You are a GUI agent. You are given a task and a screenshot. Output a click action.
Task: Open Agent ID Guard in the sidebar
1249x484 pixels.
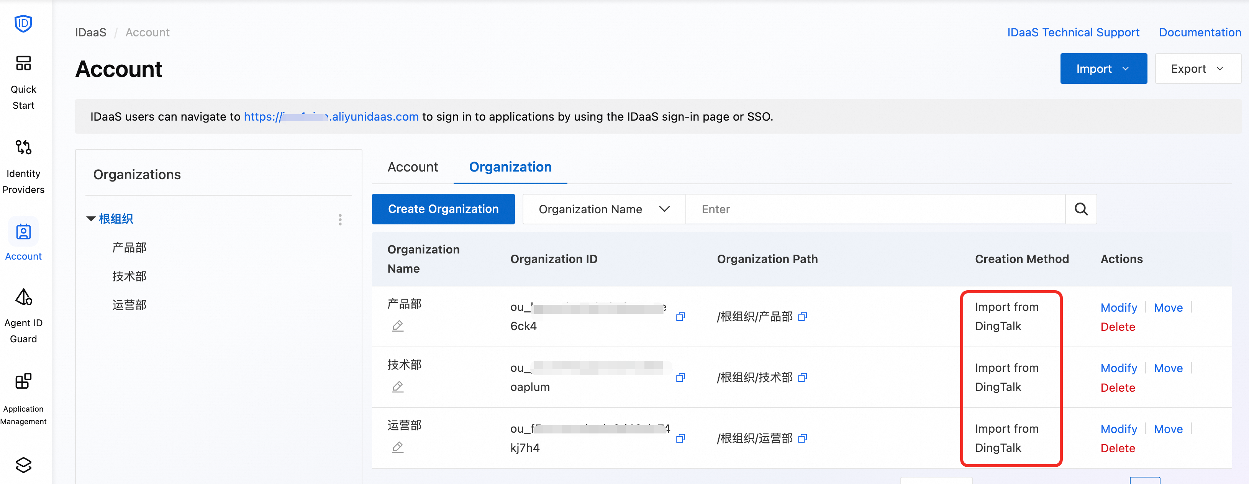(x=23, y=316)
